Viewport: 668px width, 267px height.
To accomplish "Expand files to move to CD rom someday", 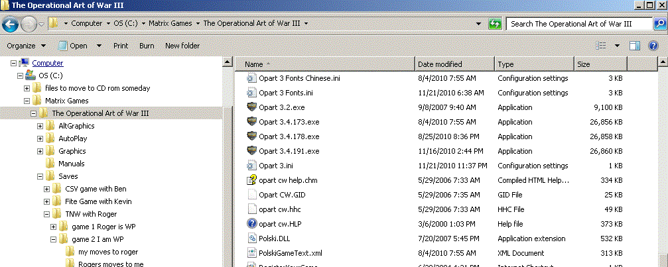I will (27, 88).
